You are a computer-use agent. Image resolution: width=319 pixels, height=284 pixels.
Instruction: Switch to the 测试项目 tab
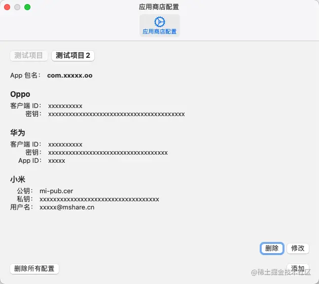(x=29, y=56)
